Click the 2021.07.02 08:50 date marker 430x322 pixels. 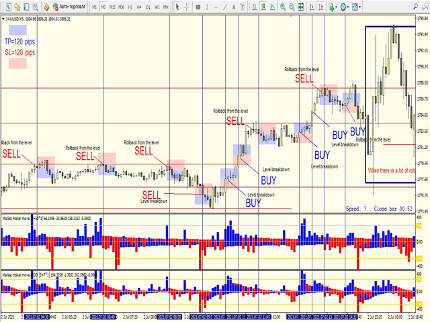[169, 317]
